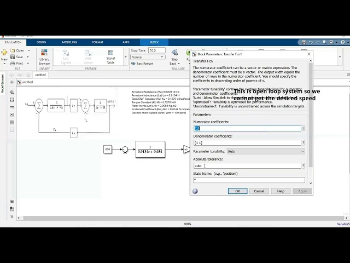Click the undo arrow in quick-access toolbar

pyautogui.click(x=311, y=42)
